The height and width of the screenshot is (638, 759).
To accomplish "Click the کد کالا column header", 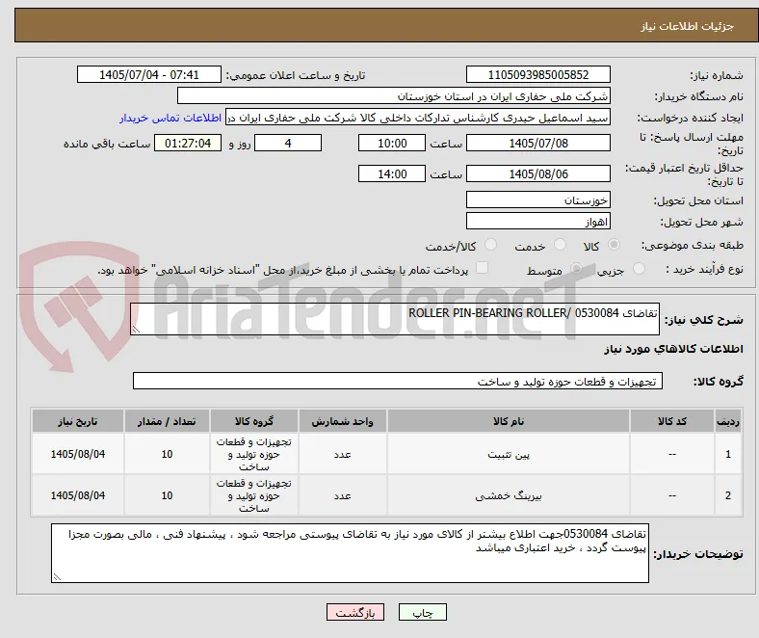I will tap(672, 421).
